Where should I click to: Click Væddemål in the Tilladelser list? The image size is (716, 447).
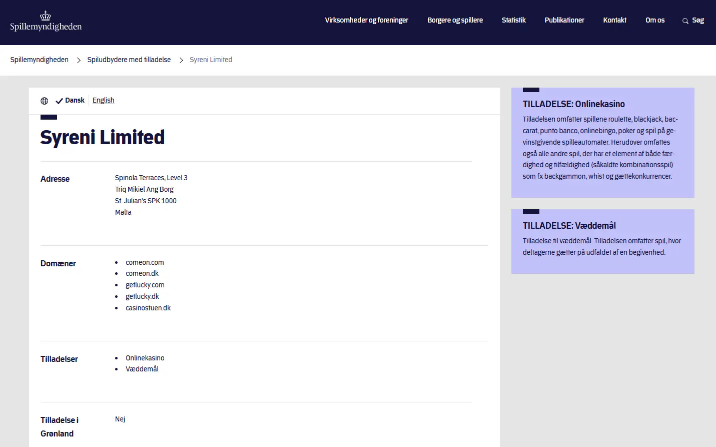[x=142, y=369]
